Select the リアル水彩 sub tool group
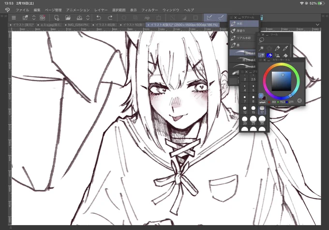The height and width of the screenshot is (230, 329). click(x=243, y=38)
